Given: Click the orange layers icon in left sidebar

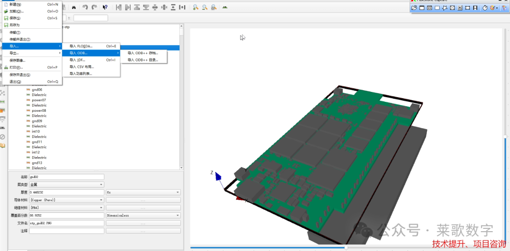Looking at the screenshot, I should [x=3, y=110].
